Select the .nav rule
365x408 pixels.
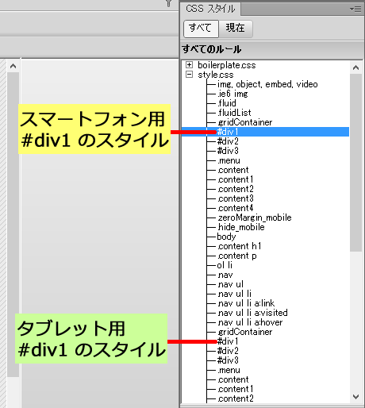click(x=225, y=275)
